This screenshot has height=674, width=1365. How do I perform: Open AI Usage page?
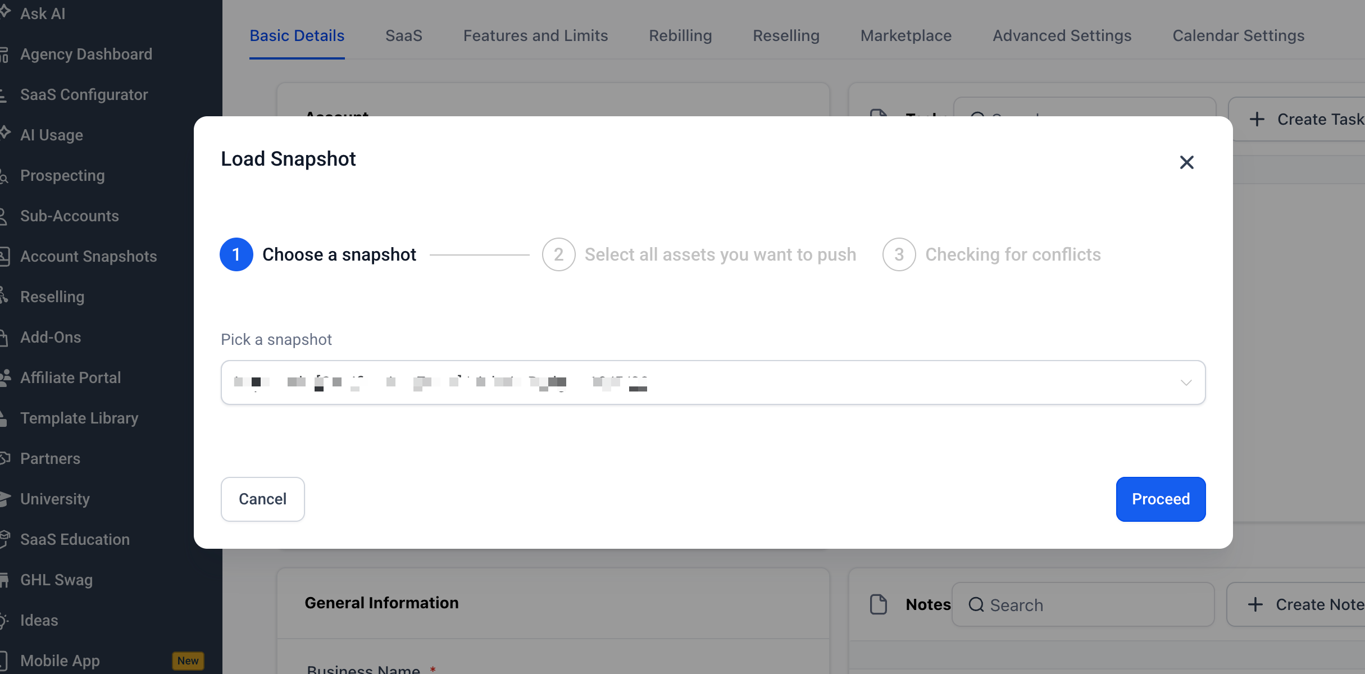[x=52, y=135]
